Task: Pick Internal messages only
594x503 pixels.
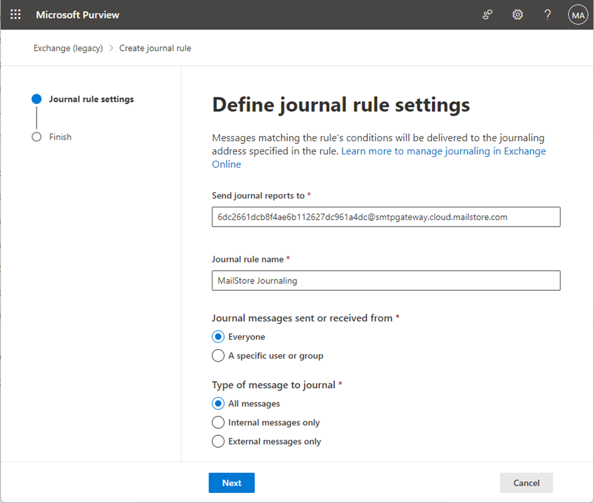Action: click(218, 423)
